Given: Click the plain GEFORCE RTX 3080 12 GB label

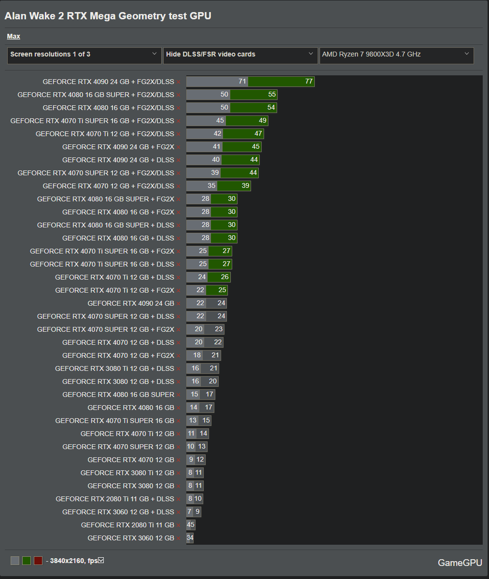Looking at the screenshot, I should click(131, 486).
